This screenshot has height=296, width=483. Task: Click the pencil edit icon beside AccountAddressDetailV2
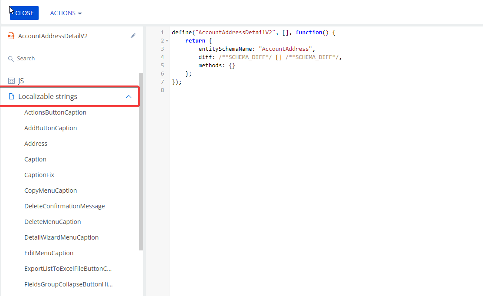[x=133, y=36]
